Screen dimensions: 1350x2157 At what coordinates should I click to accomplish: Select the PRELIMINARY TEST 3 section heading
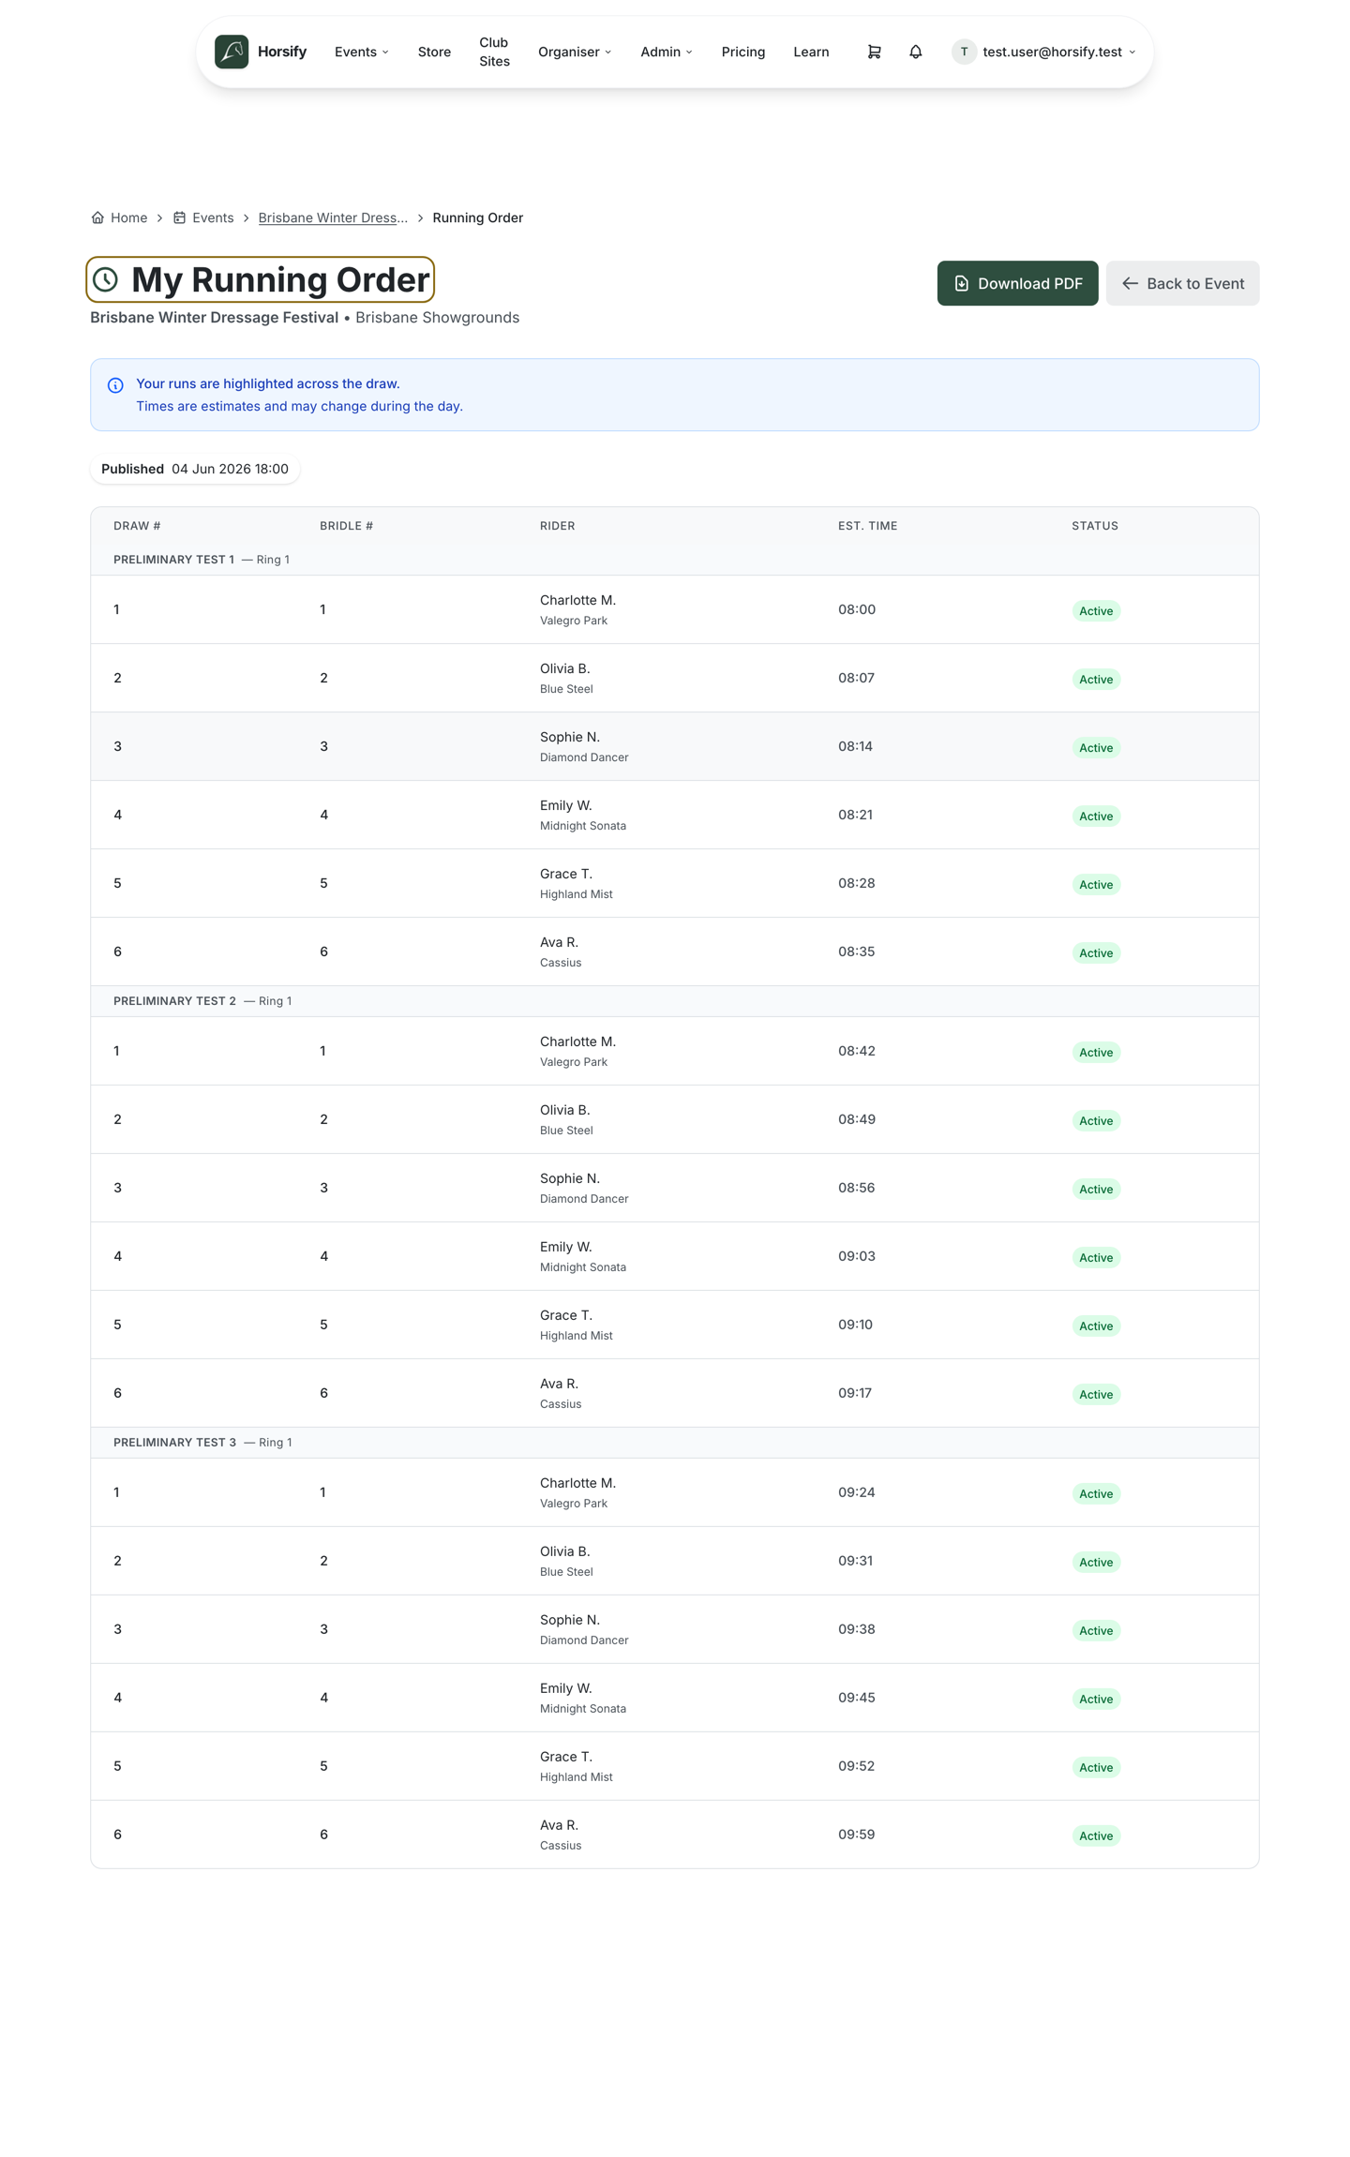[x=174, y=1443]
